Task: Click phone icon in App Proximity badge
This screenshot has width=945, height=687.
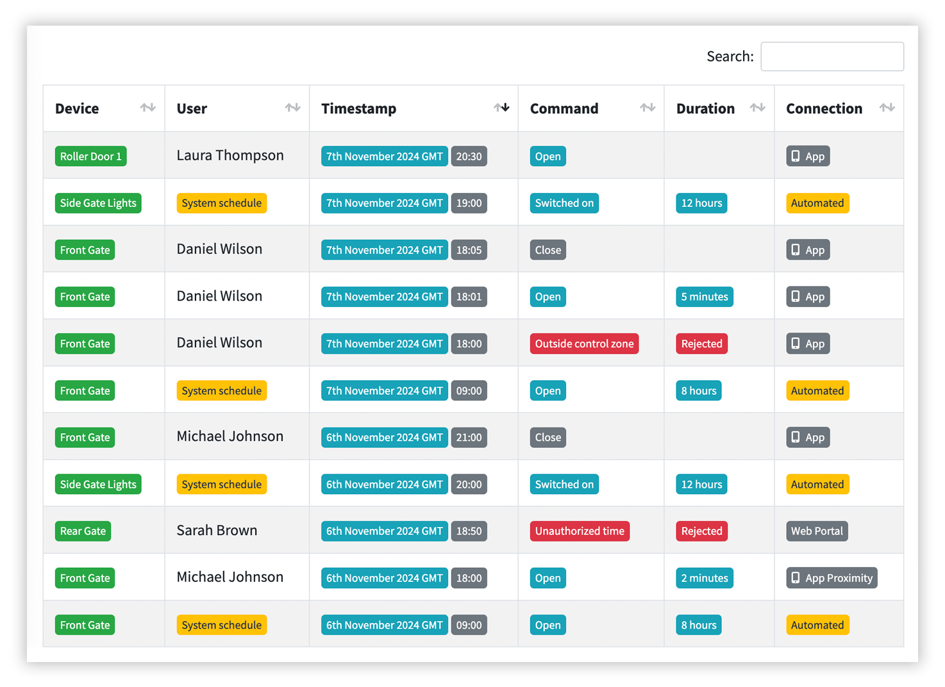Action: point(796,578)
